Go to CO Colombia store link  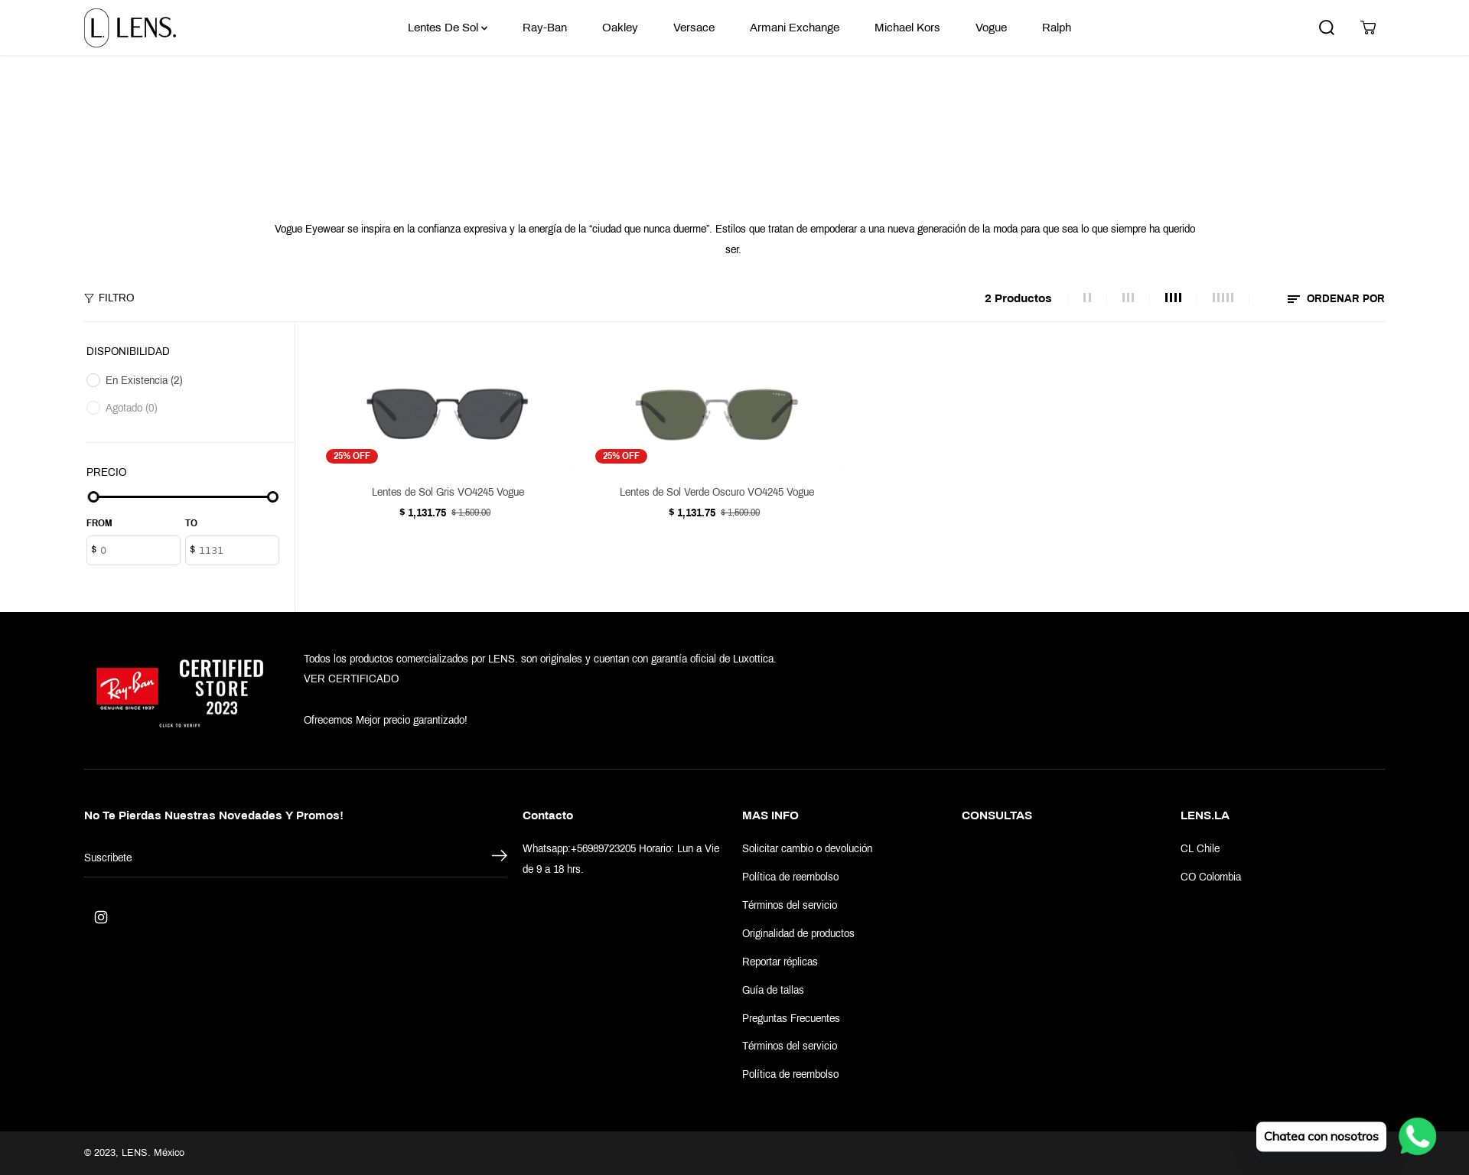[x=1210, y=877]
